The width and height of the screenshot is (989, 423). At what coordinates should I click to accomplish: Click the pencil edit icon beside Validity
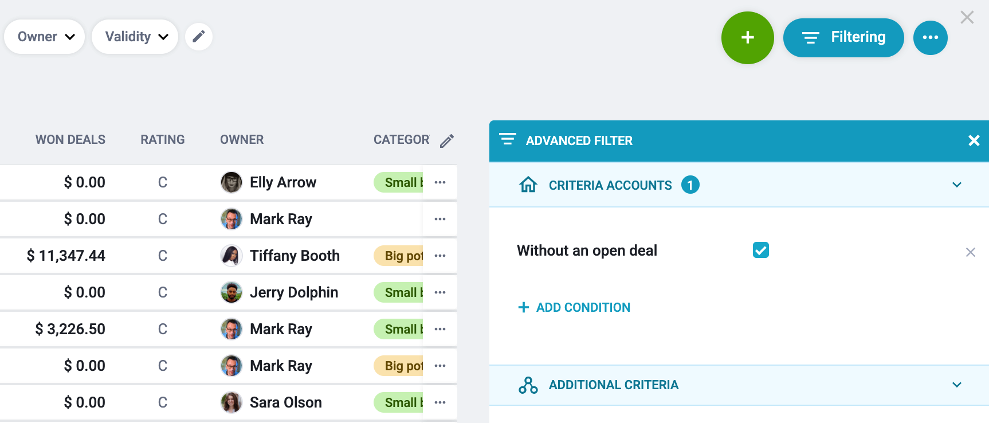click(x=199, y=37)
